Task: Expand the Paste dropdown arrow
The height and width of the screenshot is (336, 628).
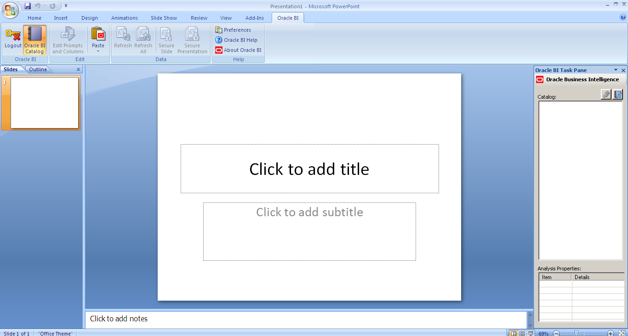Action: click(x=98, y=51)
